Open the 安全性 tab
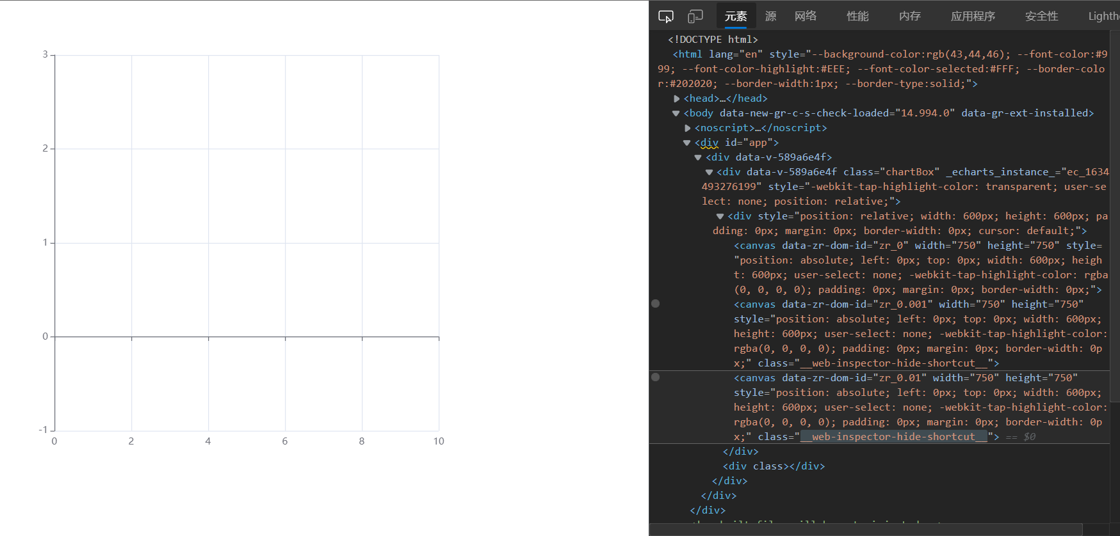The height and width of the screenshot is (536, 1120). point(1042,17)
